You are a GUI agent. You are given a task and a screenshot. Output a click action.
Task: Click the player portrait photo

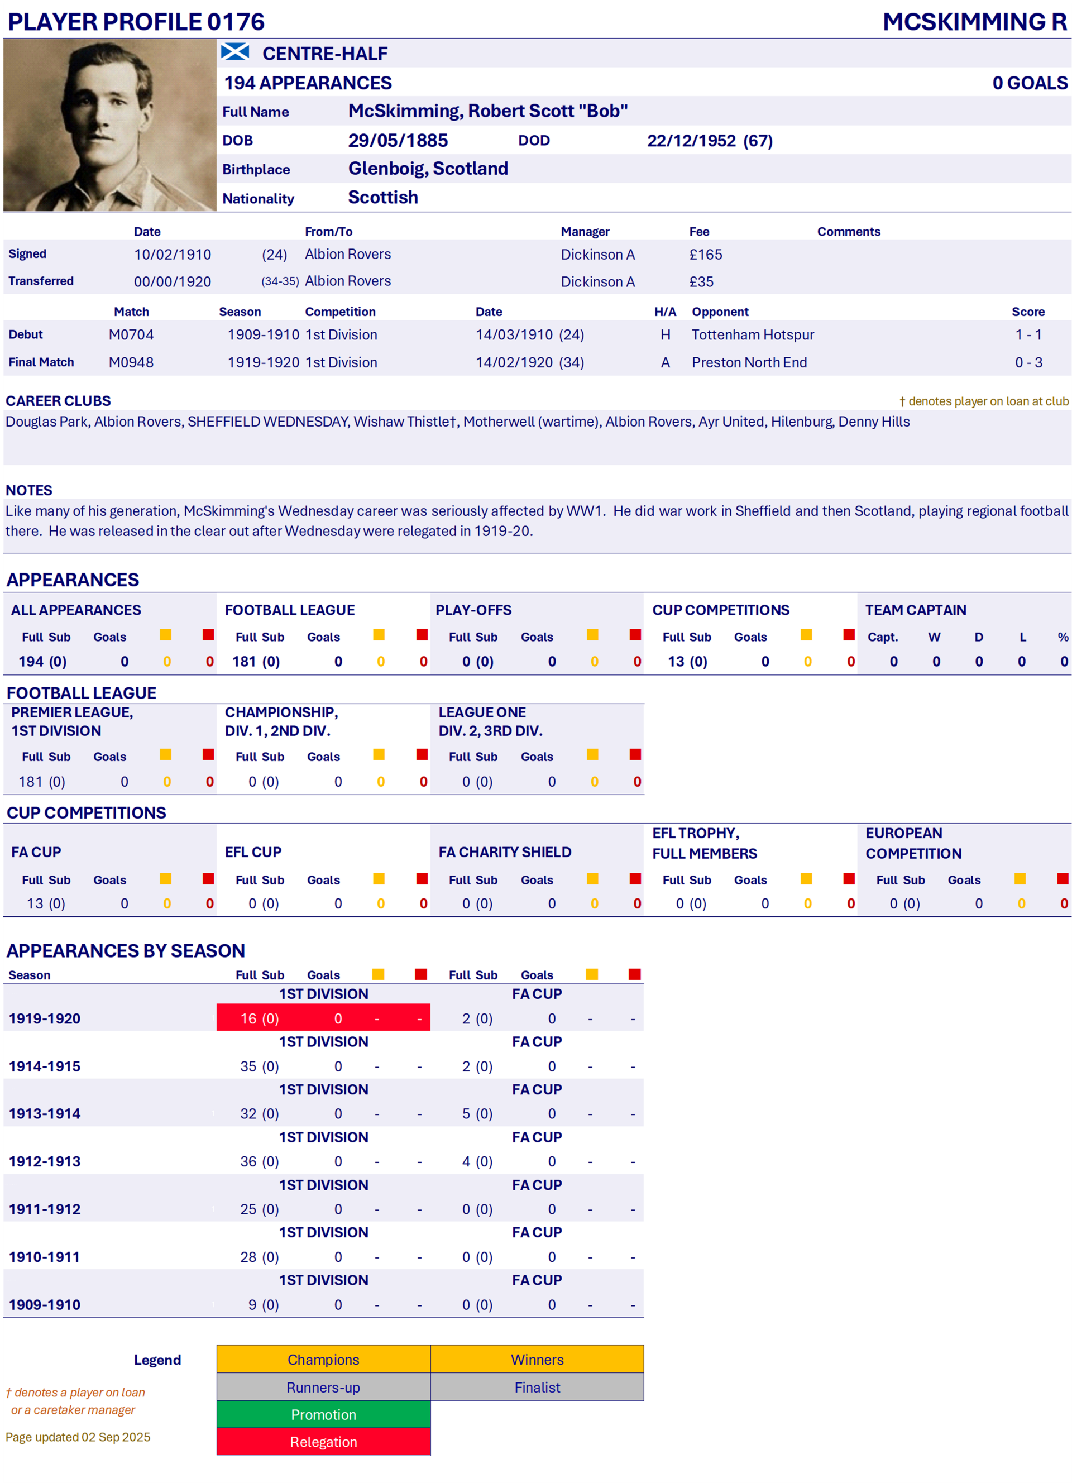pyautogui.click(x=109, y=125)
